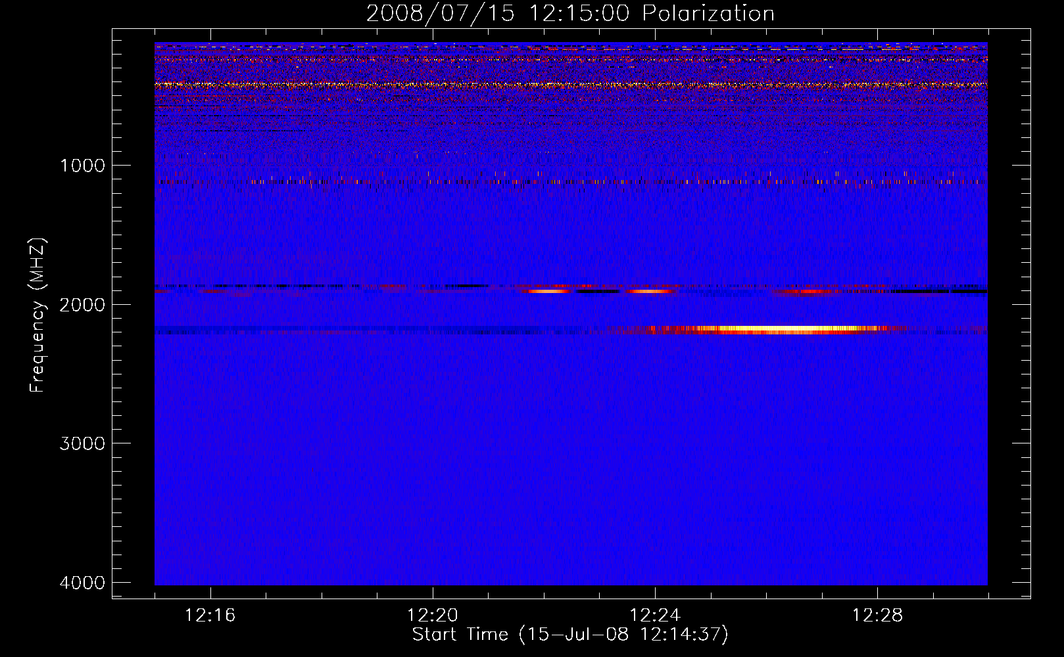This screenshot has width=1064, height=657.
Task: Click the 1000 frequency tick label
Action: pyautogui.click(x=82, y=165)
